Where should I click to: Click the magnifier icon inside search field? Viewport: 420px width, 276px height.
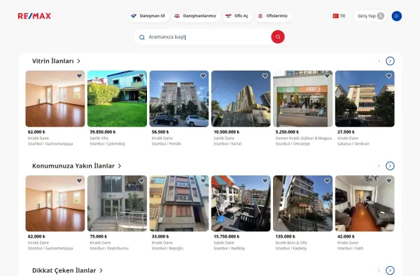pyautogui.click(x=142, y=38)
